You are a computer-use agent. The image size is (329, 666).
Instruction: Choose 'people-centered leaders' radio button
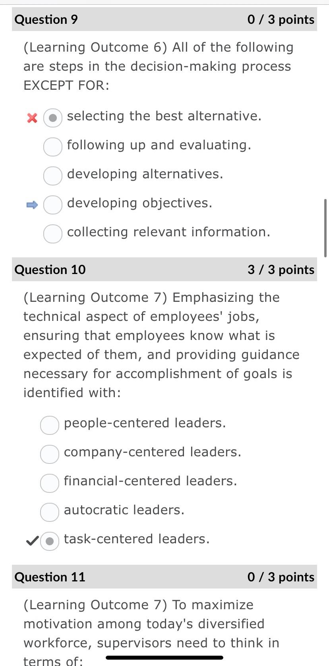tap(50, 425)
